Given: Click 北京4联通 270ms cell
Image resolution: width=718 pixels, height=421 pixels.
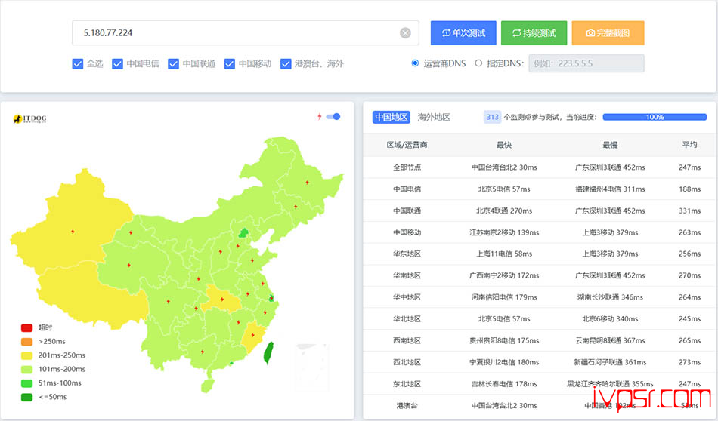Looking at the screenshot, I should pos(503,210).
